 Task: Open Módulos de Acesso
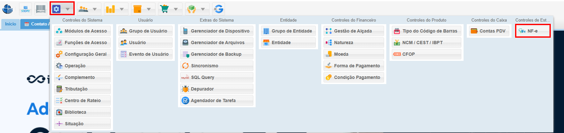point(82,31)
